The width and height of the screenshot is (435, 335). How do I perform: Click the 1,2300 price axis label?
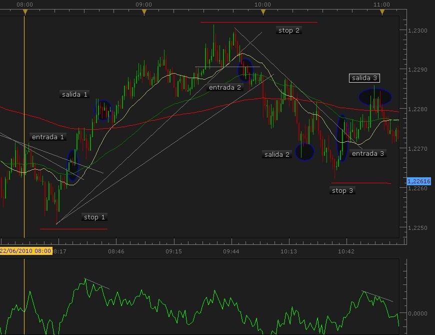point(417,31)
